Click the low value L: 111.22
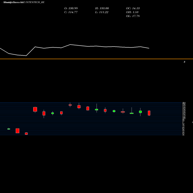193x193 pixels. [102, 12]
